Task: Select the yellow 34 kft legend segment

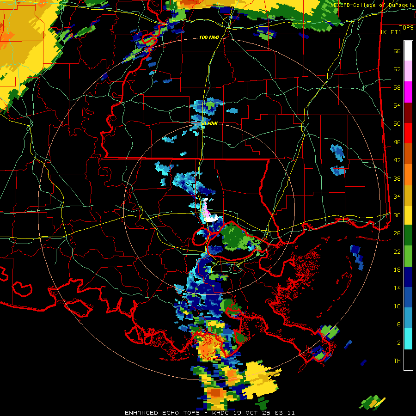Action: [x=408, y=215]
